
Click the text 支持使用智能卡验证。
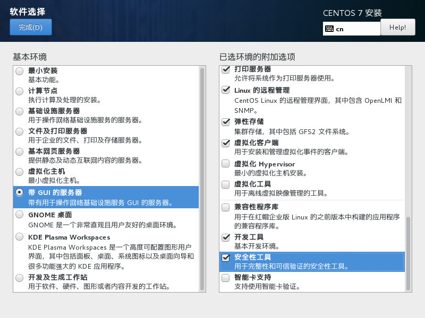267,286
